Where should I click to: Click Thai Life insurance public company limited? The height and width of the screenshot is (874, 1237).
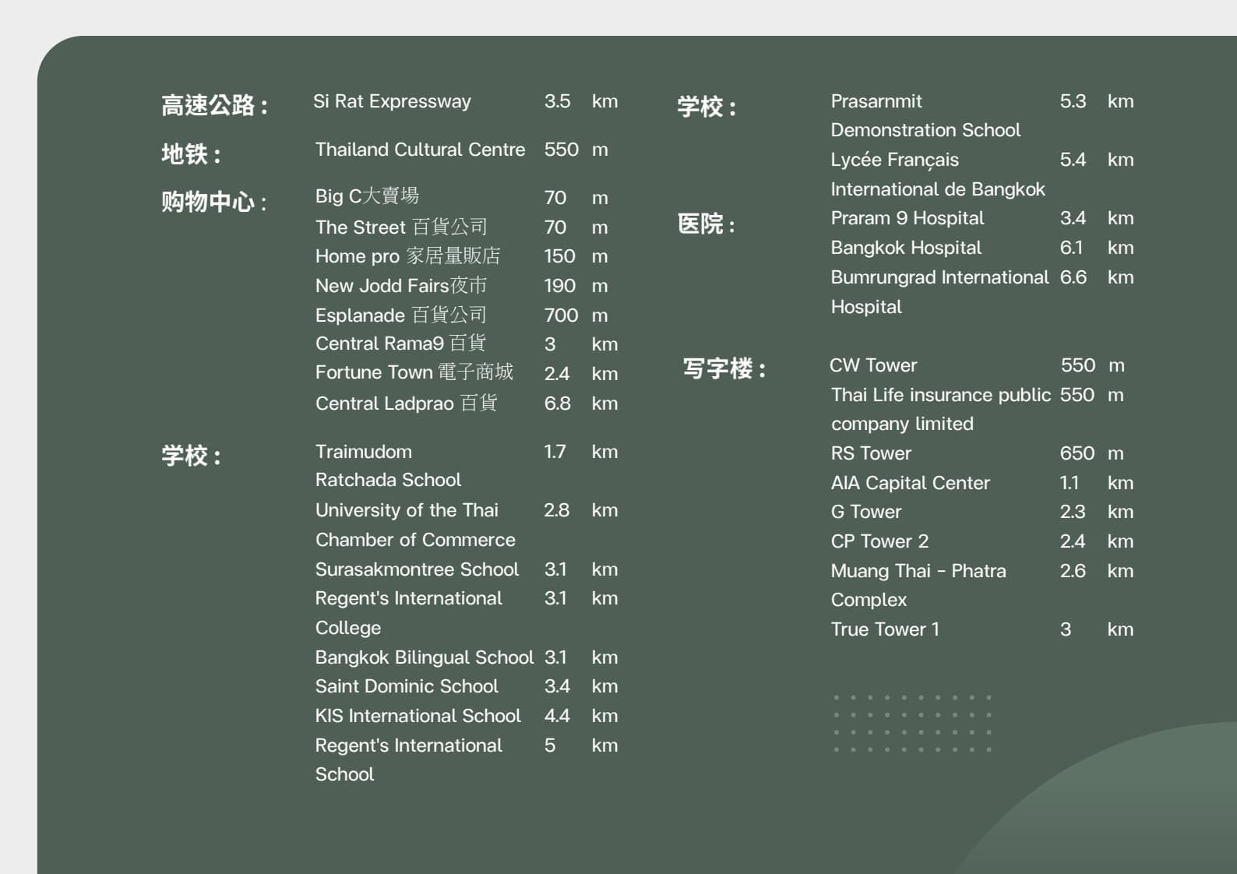point(941,409)
